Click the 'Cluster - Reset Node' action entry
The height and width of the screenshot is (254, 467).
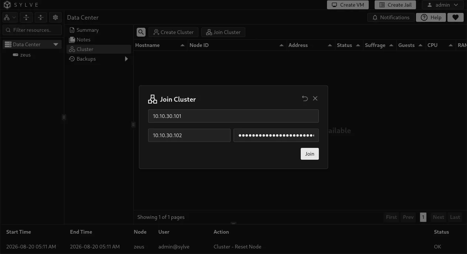[237, 247]
